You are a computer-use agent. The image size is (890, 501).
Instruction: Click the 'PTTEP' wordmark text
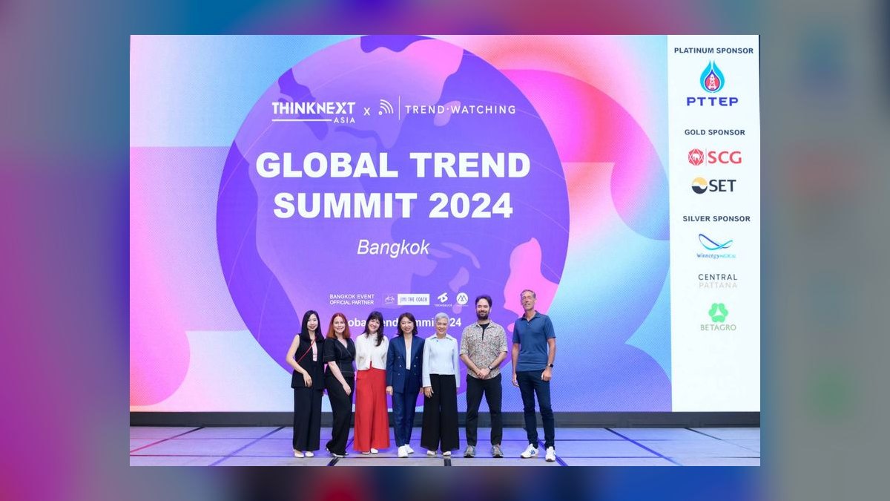pos(712,102)
